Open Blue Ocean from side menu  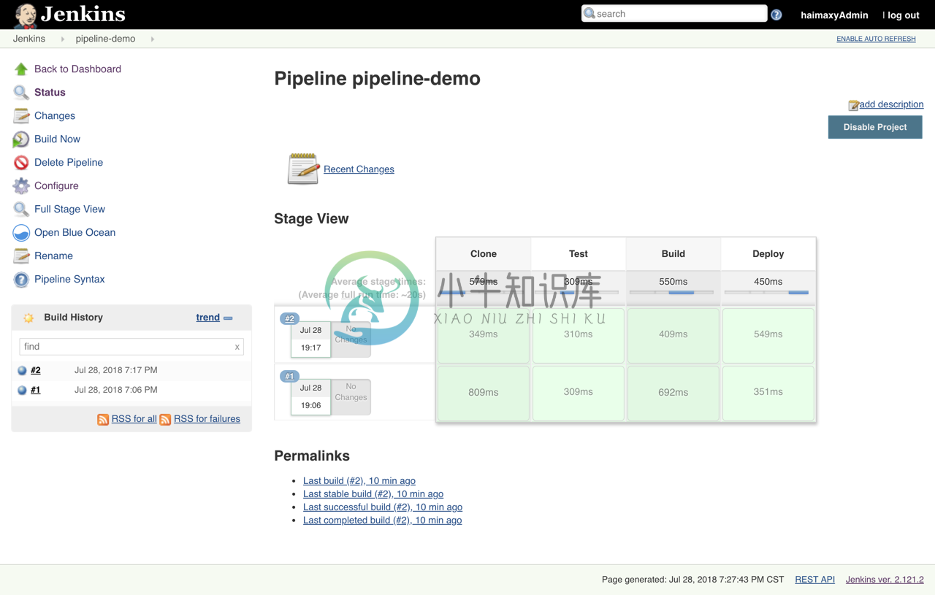(75, 233)
